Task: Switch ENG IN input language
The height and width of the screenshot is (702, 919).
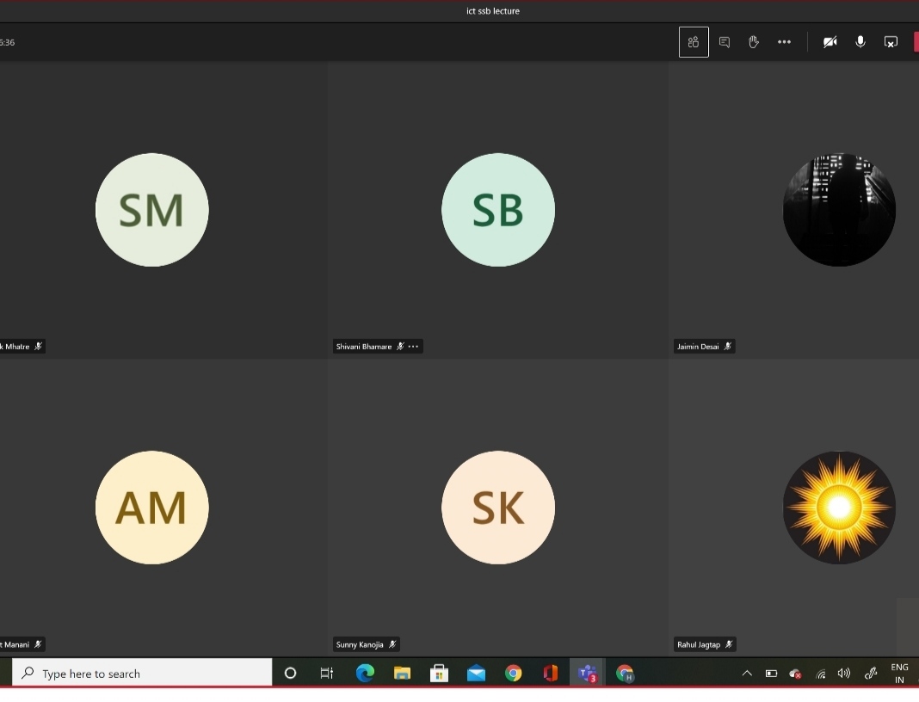Action: (x=899, y=674)
